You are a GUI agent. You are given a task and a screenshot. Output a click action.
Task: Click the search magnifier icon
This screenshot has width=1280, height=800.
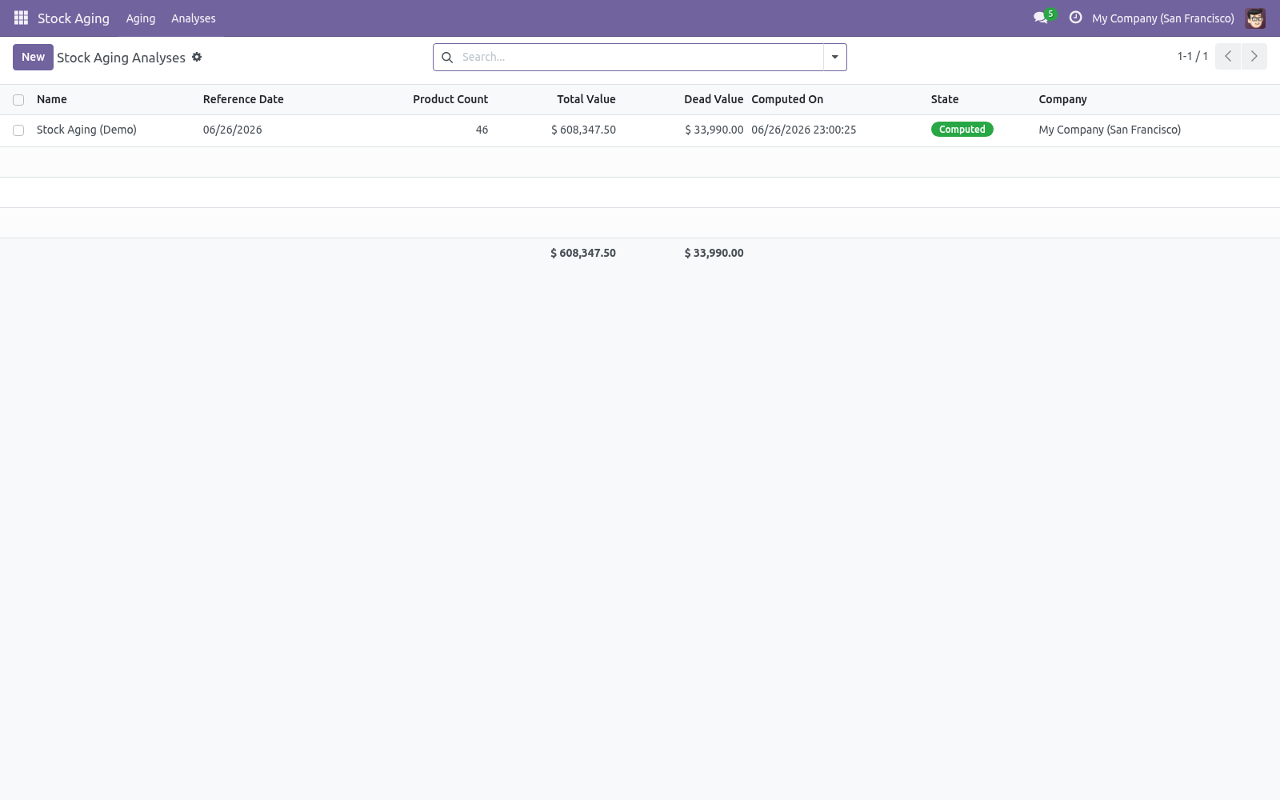tap(447, 57)
